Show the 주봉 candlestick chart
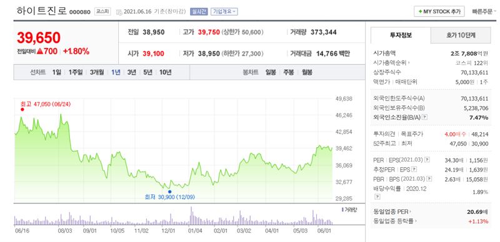 289,72
